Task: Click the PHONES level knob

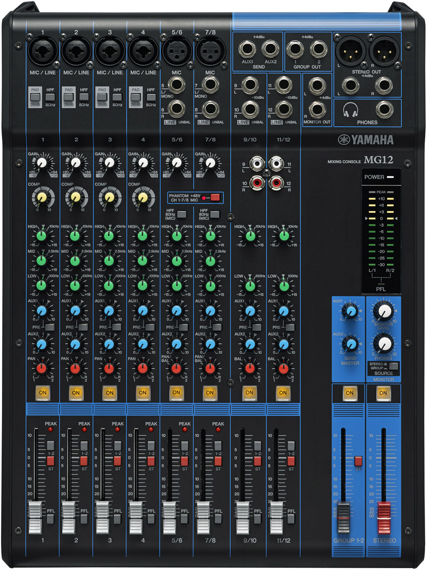Action: click(x=383, y=343)
